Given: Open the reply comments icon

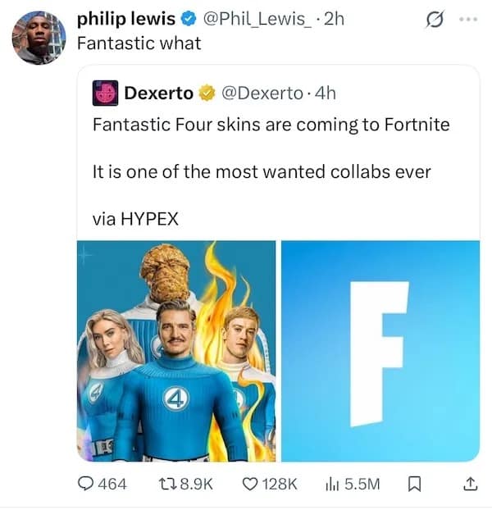Looking at the screenshot, I should click(86, 484).
